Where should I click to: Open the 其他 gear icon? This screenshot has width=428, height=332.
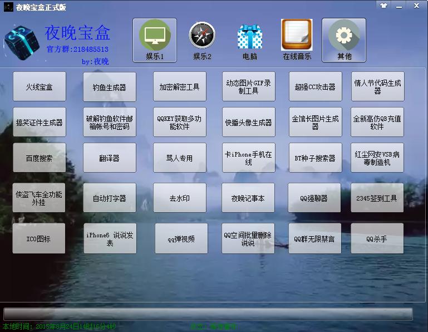(344, 40)
